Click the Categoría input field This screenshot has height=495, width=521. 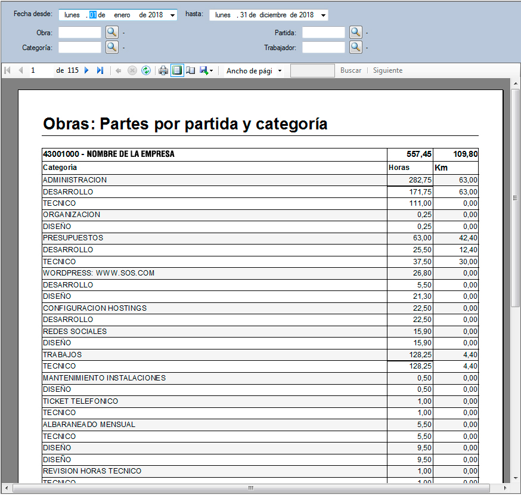[80, 47]
